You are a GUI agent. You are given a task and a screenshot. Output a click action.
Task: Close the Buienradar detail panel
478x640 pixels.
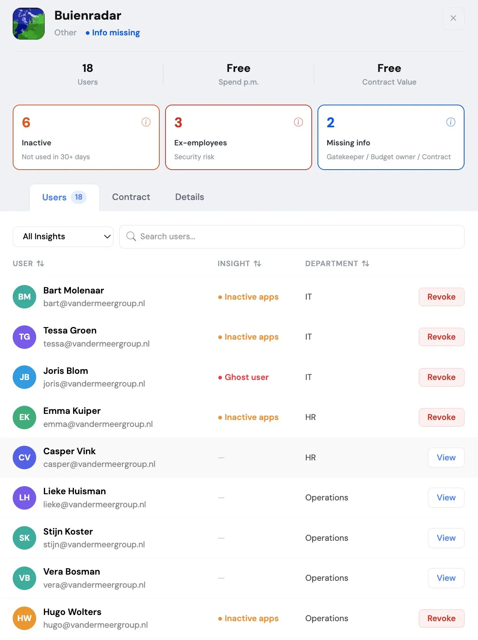click(x=453, y=18)
